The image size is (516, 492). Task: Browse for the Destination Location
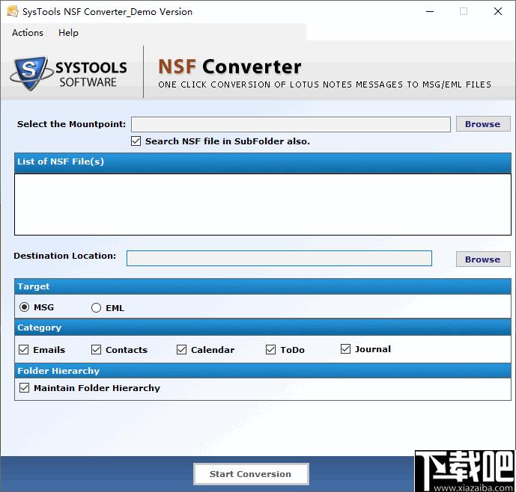tap(483, 259)
